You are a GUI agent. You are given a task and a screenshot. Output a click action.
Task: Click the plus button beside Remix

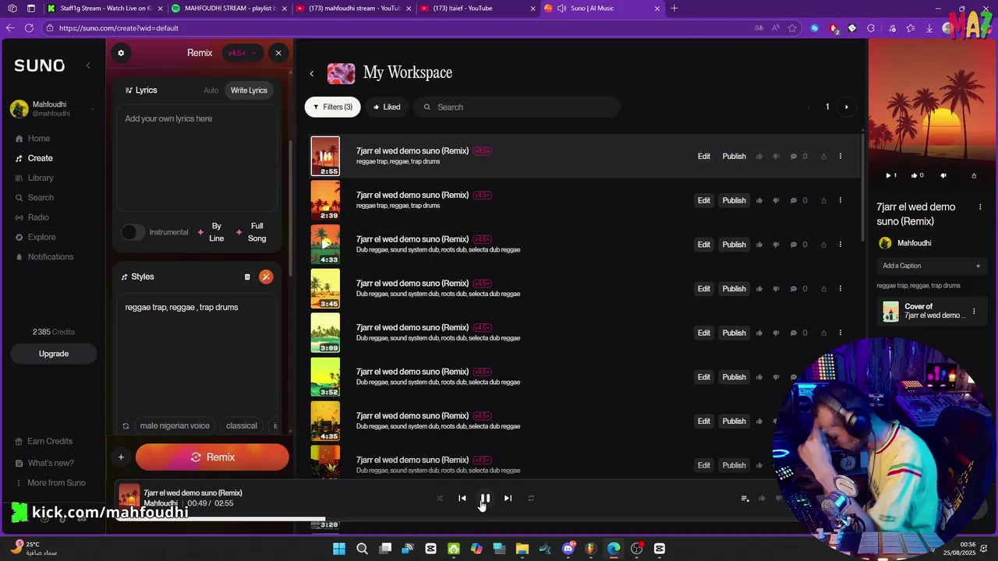point(121,457)
